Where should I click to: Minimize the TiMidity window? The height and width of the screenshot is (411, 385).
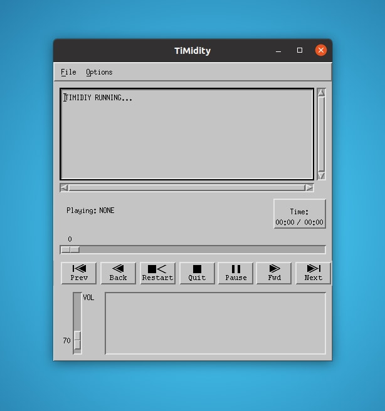[x=278, y=50]
